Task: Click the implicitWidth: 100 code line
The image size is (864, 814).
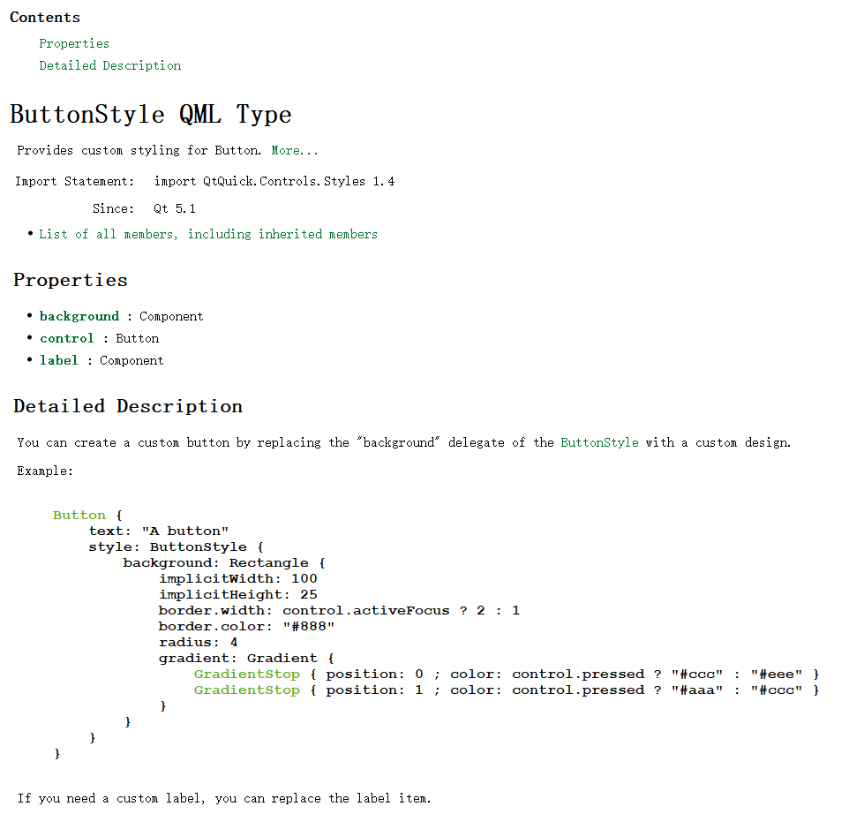Action: point(237,578)
